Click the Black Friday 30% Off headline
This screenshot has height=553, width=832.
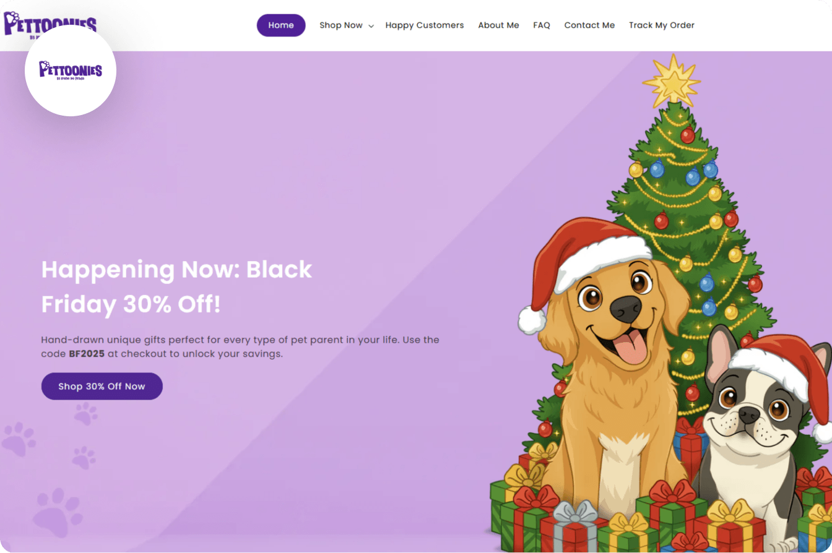(176, 287)
